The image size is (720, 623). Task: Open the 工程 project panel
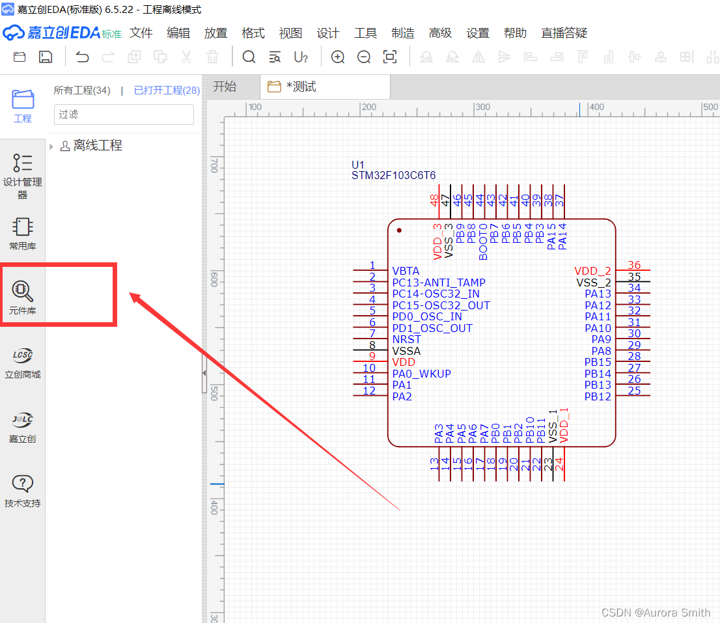[x=23, y=107]
